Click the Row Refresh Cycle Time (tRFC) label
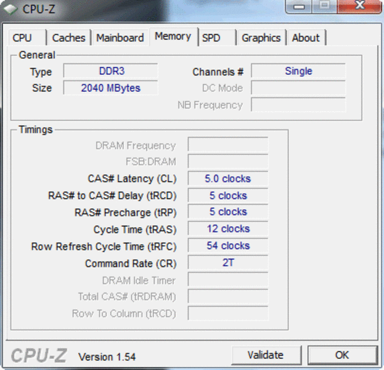Screen dimensions: 384x370 (x=104, y=247)
